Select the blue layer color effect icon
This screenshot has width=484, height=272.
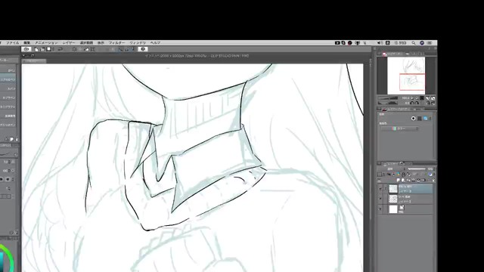point(425,119)
